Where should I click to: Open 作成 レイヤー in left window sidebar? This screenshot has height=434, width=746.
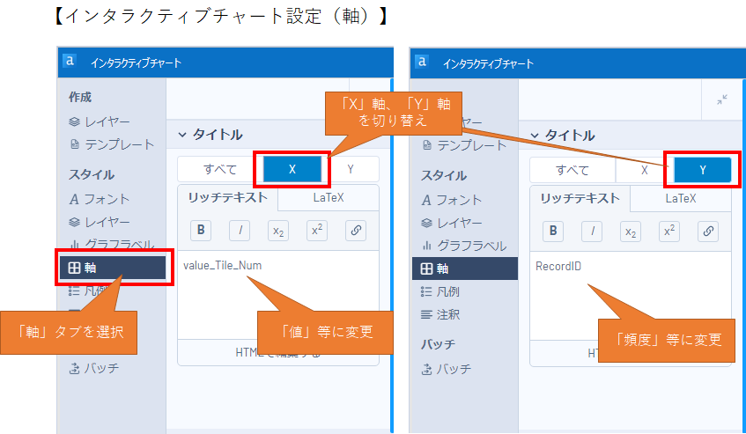click(x=100, y=121)
